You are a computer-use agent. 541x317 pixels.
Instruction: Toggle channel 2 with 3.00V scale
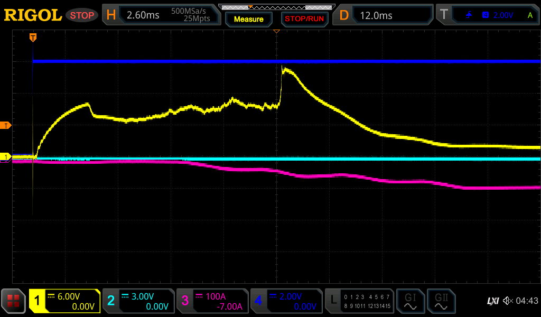point(138,301)
